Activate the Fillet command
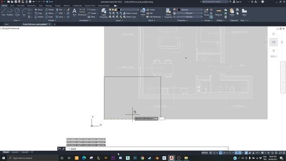Image resolution: width=286 pixels, height=161 pixels. pyautogui.click(x=59, y=13)
